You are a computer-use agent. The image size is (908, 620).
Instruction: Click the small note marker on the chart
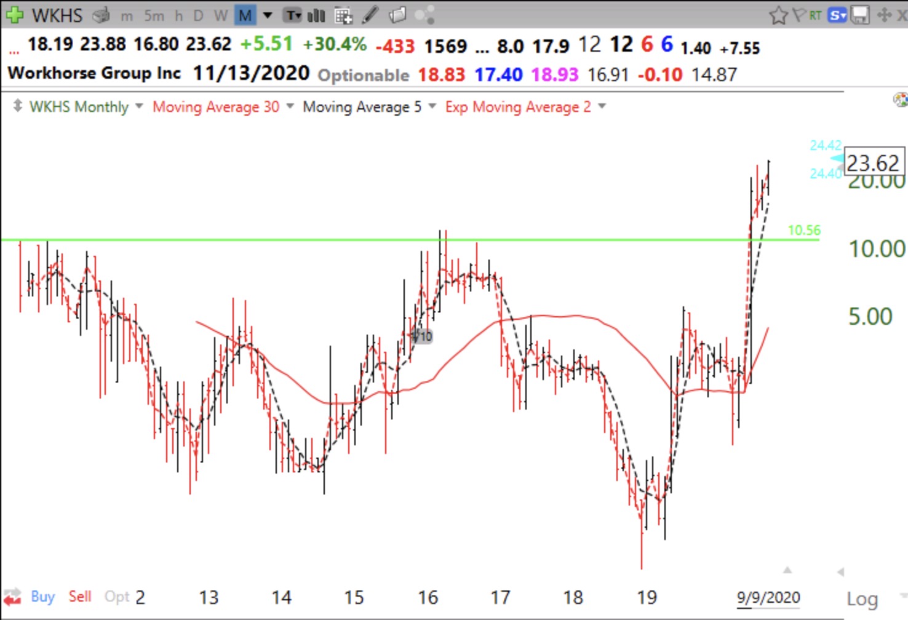[422, 336]
